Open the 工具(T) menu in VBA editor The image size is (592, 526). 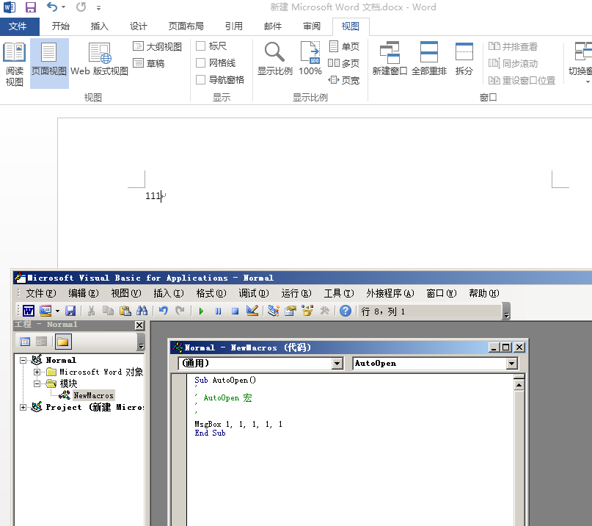339,293
